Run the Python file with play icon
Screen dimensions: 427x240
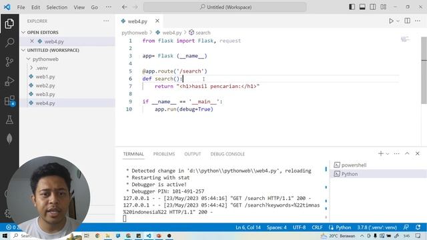[391, 21]
